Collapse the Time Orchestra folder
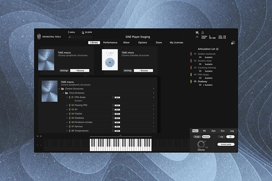Screen dimensions: 272x181 [x=63, y=93]
